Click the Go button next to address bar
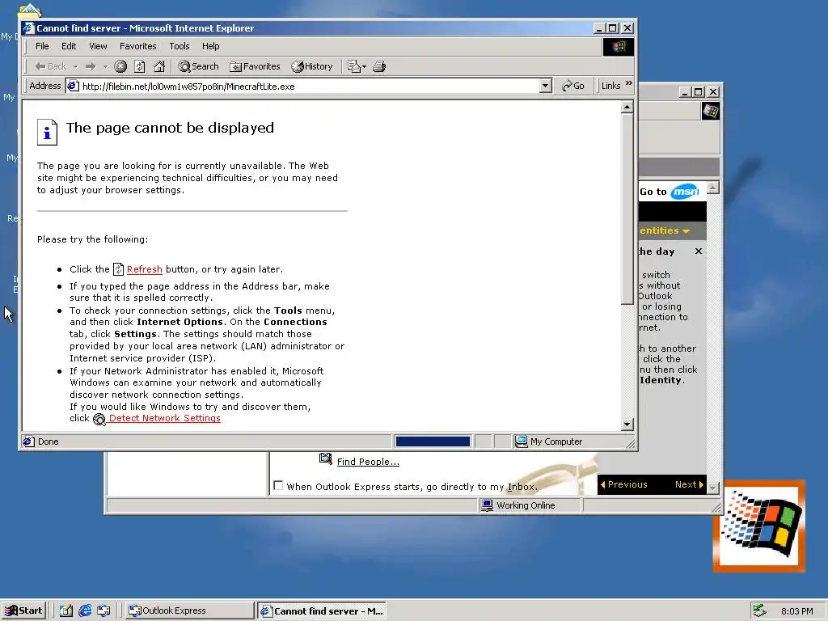The height and width of the screenshot is (621, 828). point(573,86)
